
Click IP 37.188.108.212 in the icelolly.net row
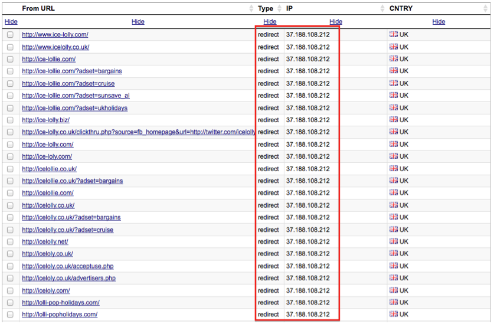[308, 242]
